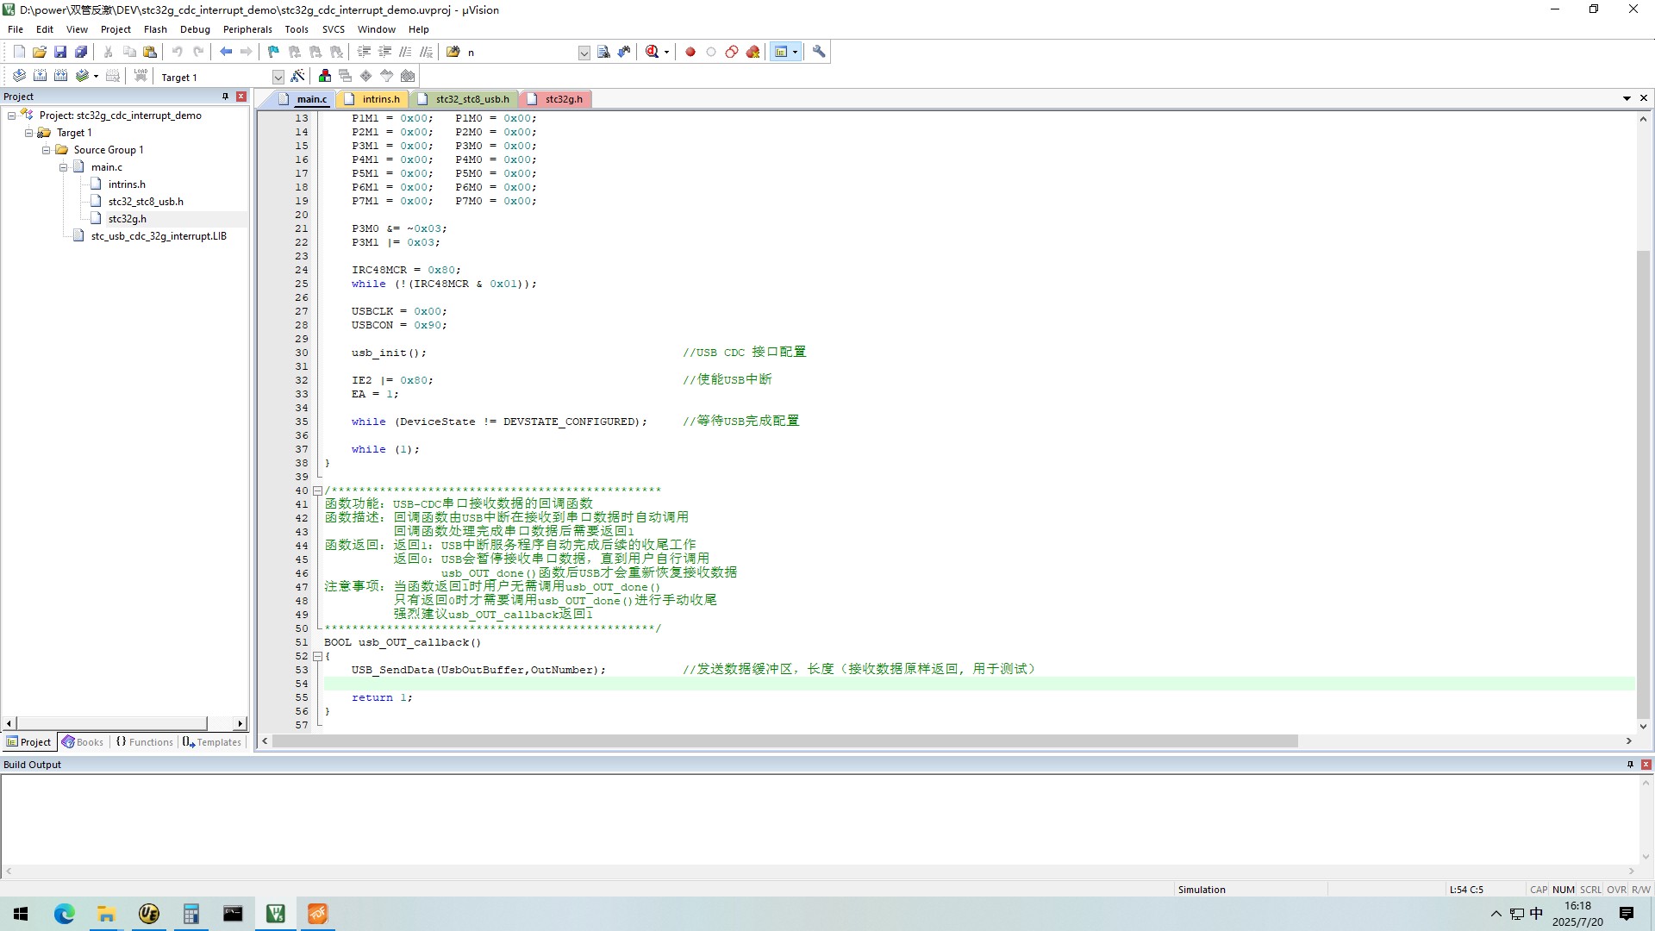
Task: Paste from clipboard toolbar icon
Action: (150, 52)
